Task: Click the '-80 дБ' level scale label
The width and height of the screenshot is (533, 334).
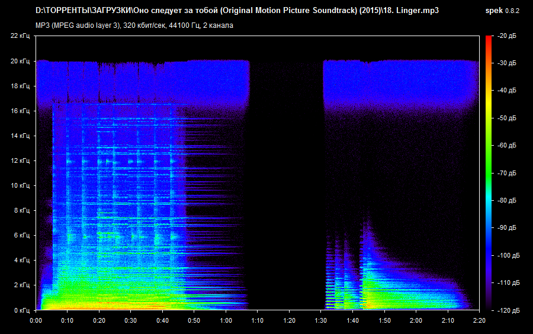Action: (x=507, y=200)
